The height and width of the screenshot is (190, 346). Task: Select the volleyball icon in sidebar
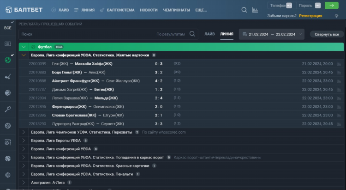click(x=8, y=126)
